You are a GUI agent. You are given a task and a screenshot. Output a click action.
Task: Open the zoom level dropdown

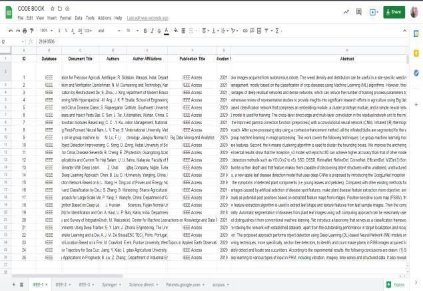[x=46, y=31]
